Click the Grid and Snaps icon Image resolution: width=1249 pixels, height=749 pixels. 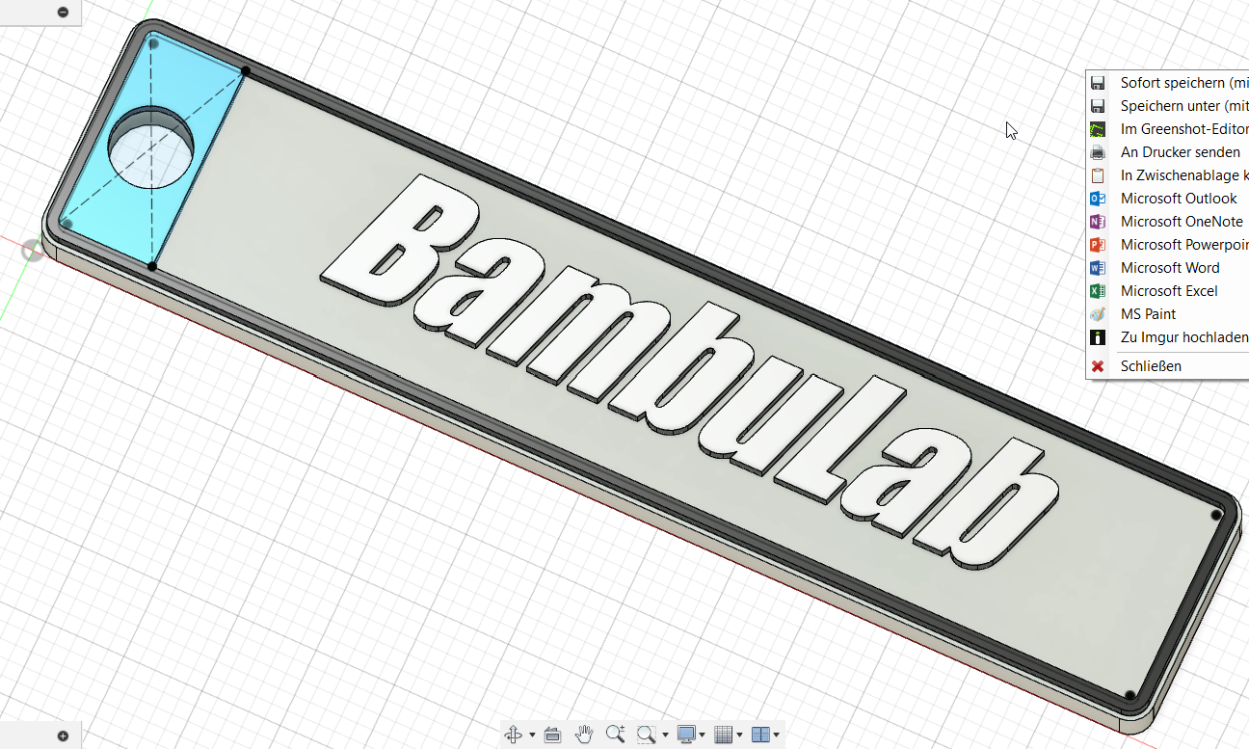(x=724, y=735)
